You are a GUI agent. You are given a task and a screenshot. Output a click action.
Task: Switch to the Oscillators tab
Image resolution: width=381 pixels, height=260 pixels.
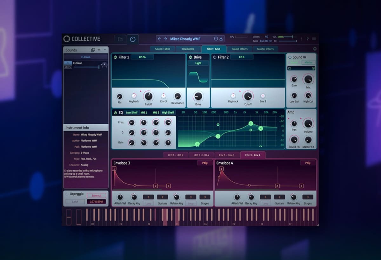[x=188, y=49]
